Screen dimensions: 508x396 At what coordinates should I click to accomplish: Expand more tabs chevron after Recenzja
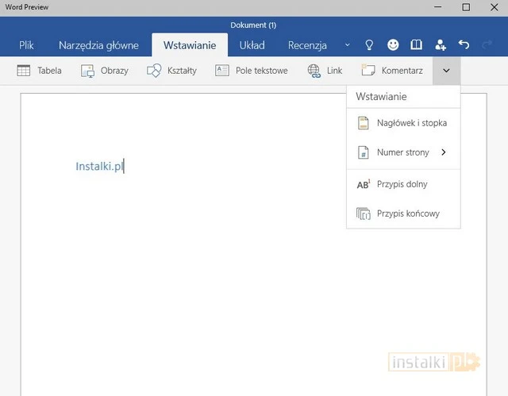[348, 44]
